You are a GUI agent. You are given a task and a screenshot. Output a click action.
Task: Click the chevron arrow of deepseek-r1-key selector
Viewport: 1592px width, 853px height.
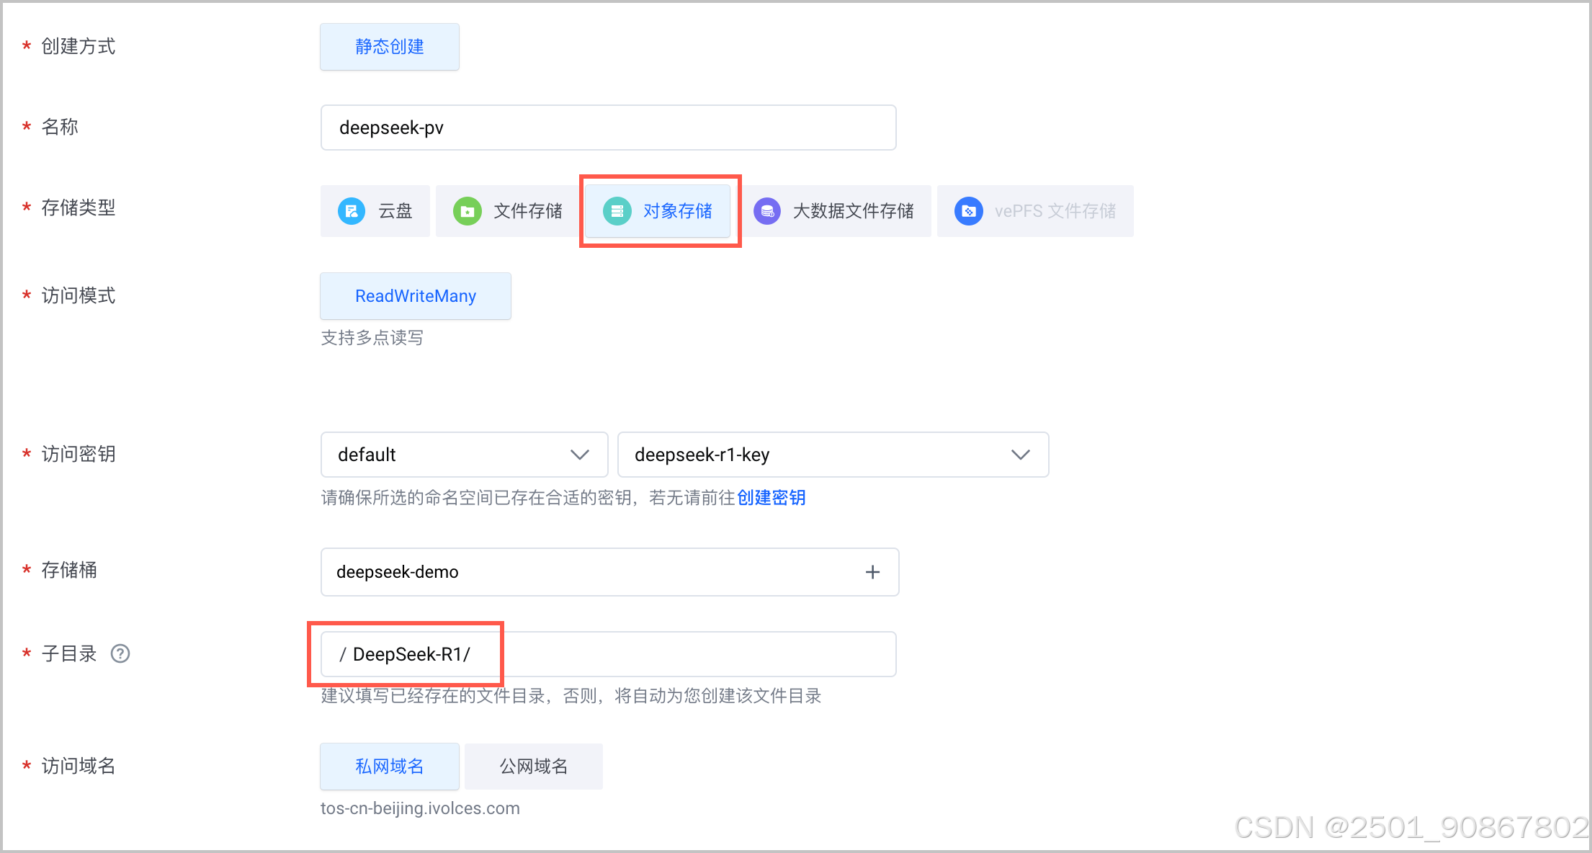click(1020, 455)
